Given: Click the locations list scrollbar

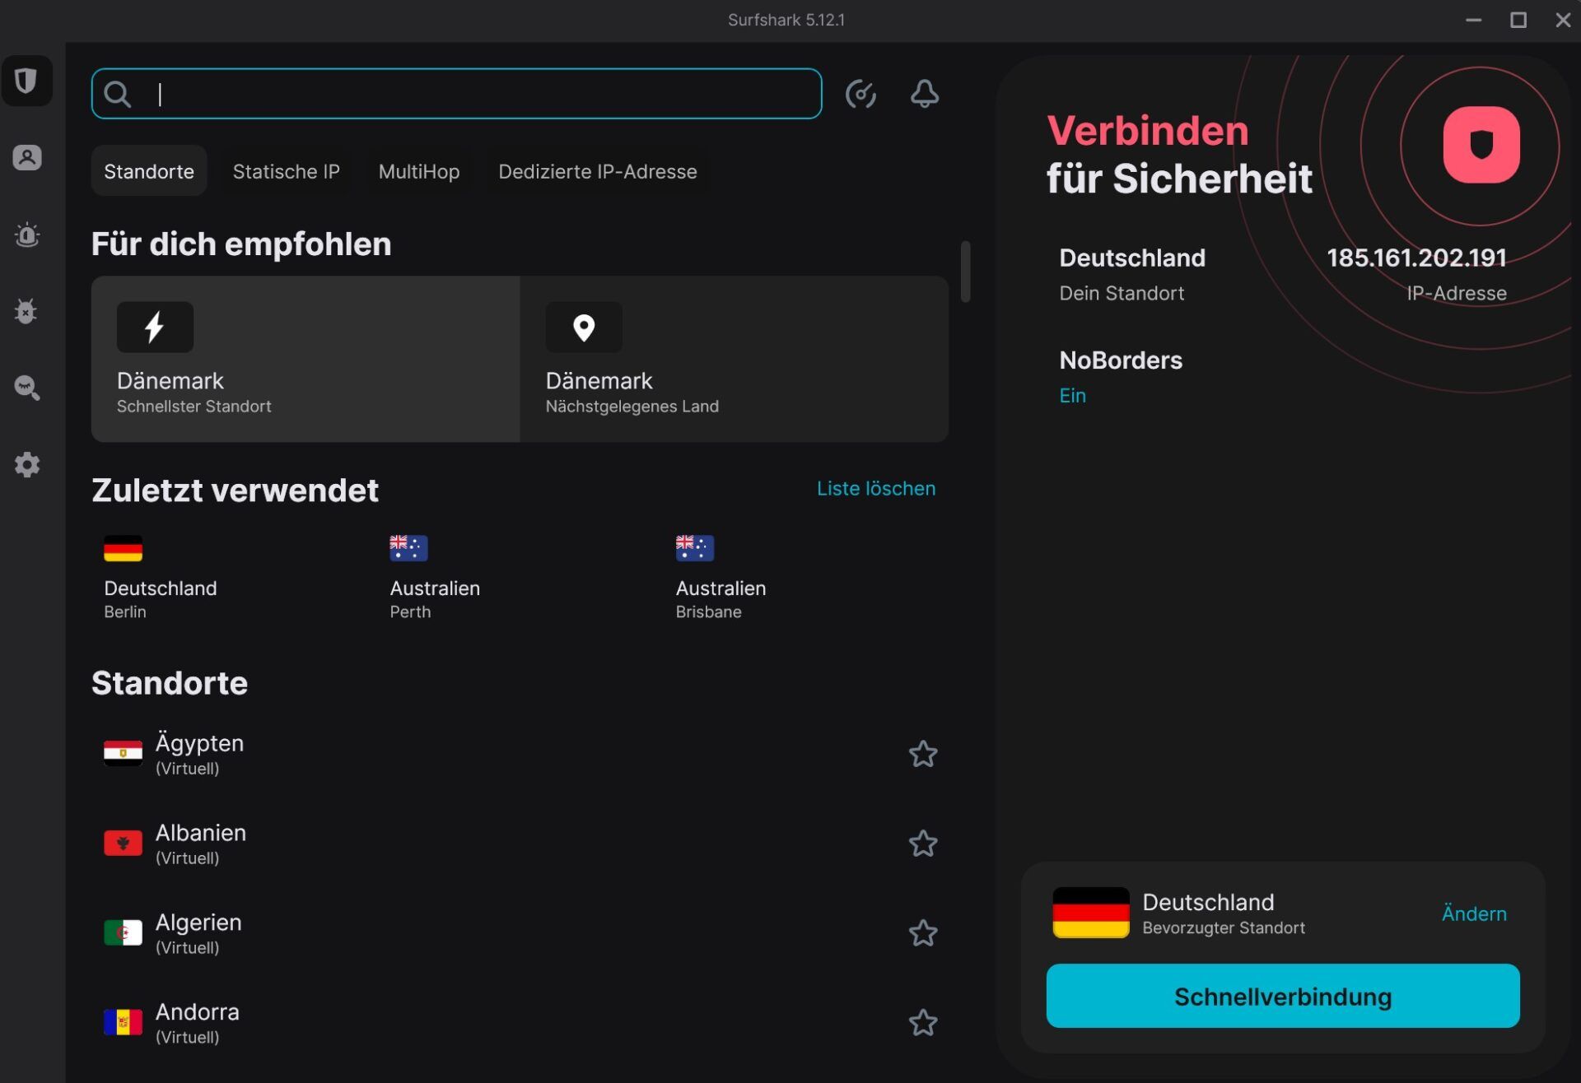Looking at the screenshot, I should (965, 272).
